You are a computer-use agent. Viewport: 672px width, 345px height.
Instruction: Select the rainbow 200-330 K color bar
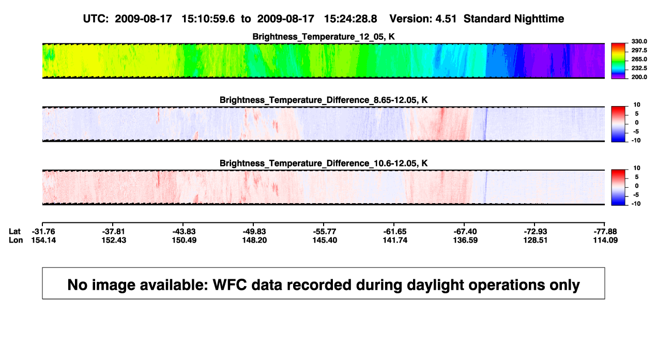pos(619,61)
